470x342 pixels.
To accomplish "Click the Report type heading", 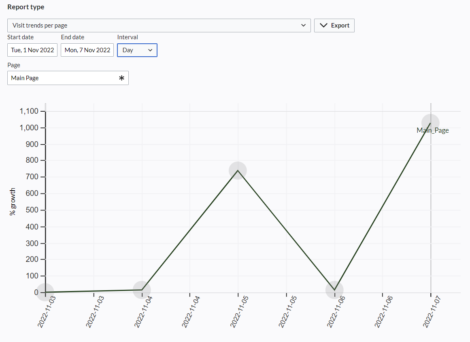I will pyautogui.click(x=26, y=7).
